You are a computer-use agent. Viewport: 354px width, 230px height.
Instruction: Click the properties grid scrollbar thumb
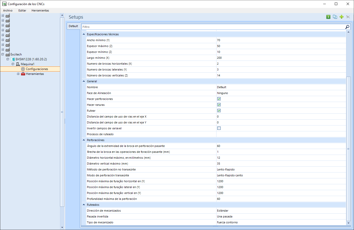(x=348, y=149)
